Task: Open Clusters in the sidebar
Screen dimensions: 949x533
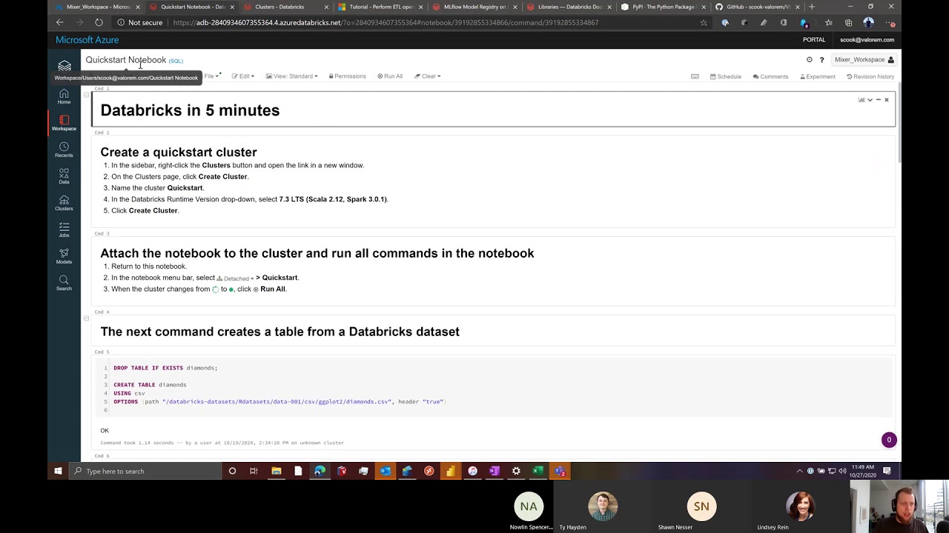Action: pyautogui.click(x=64, y=203)
